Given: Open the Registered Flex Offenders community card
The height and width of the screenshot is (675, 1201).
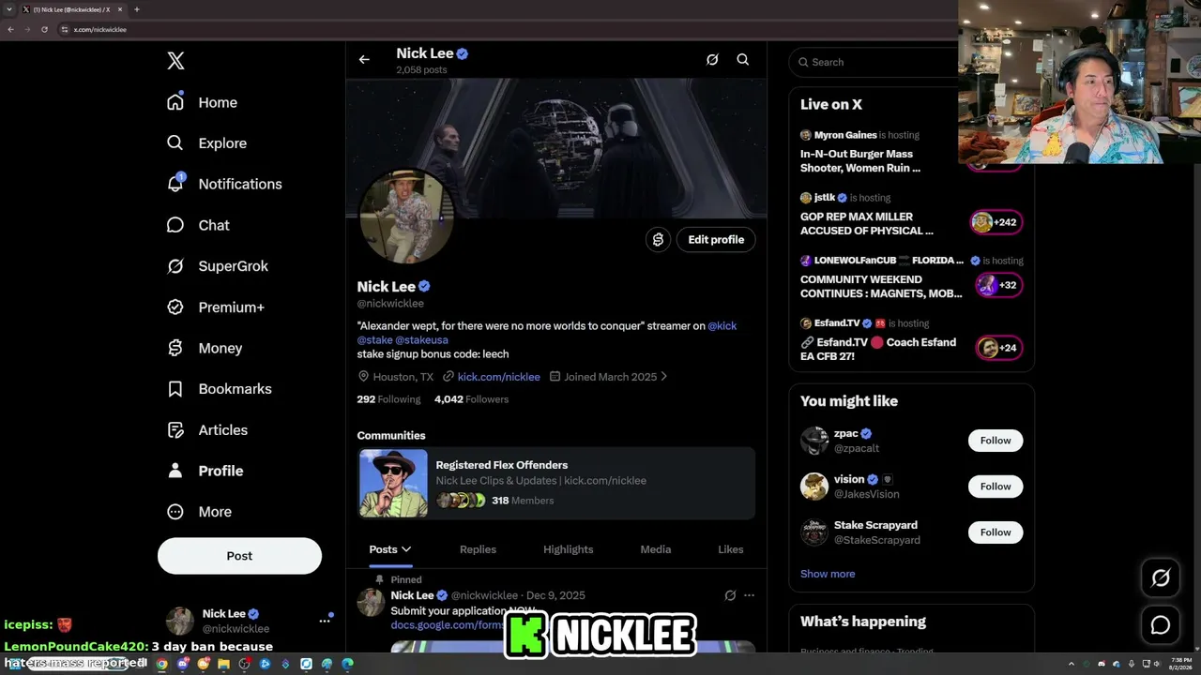Looking at the screenshot, I should pos(556,483).
